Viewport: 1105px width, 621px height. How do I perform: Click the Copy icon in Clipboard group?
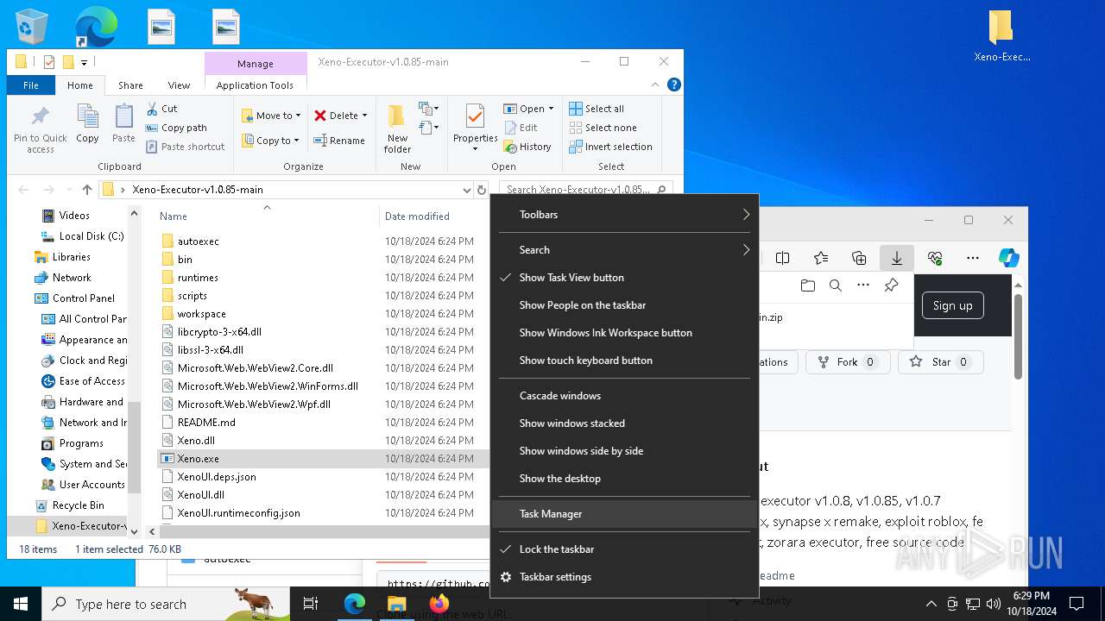87,117
